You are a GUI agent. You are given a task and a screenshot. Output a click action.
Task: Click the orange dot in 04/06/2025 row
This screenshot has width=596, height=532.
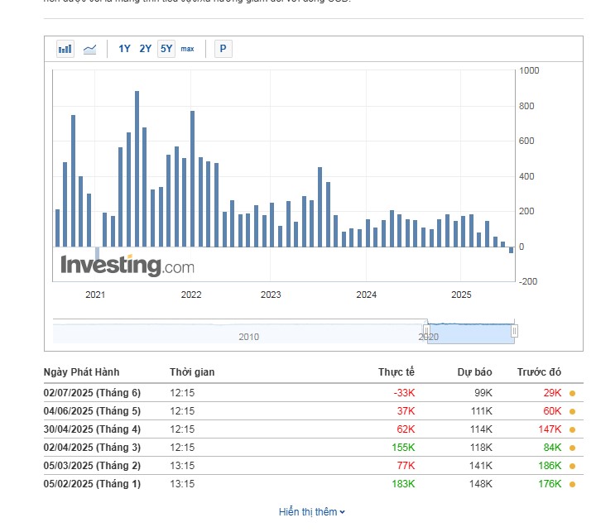click(573, 411)
